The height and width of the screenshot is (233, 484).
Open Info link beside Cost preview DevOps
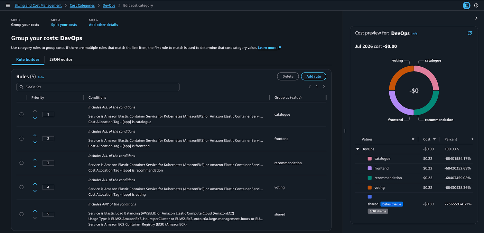(x=415, y=34)
